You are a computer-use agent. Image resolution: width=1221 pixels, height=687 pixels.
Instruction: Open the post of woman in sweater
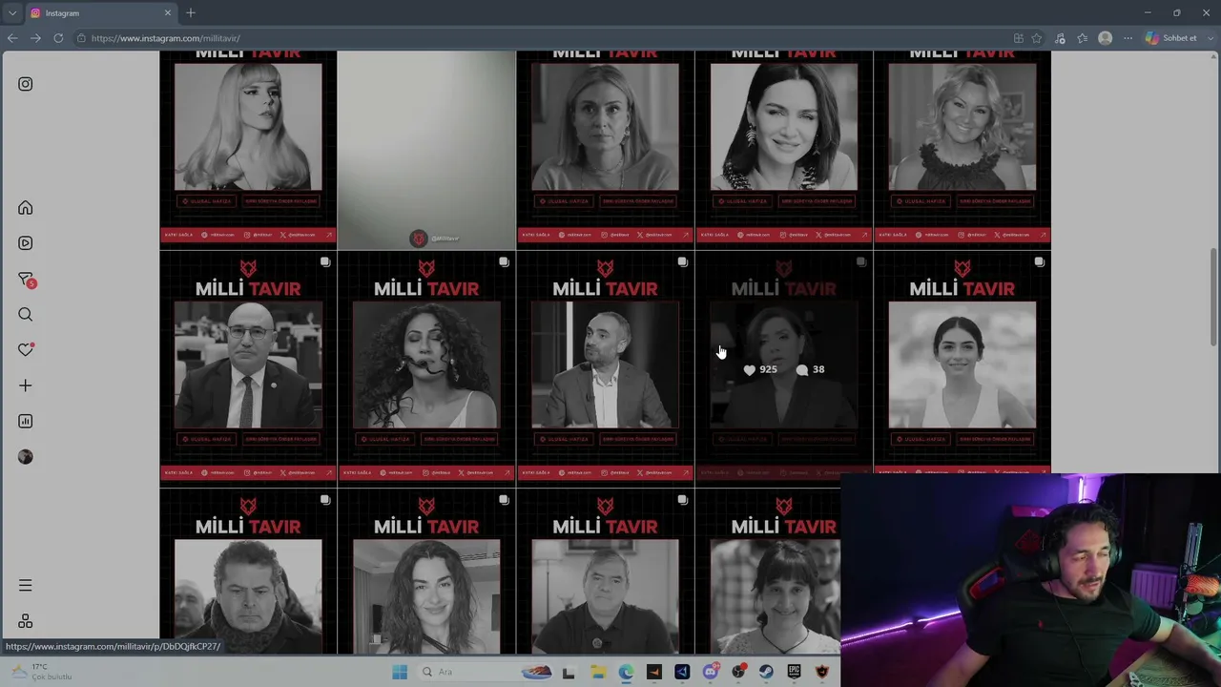pyautogui.click(x=605, y=149)
